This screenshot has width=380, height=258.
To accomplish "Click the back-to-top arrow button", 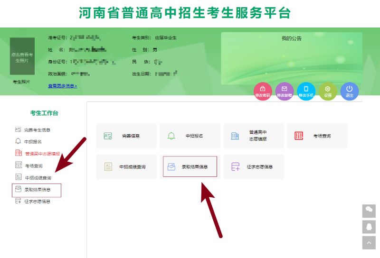I will pyautogui.click(x=369, y=243).
